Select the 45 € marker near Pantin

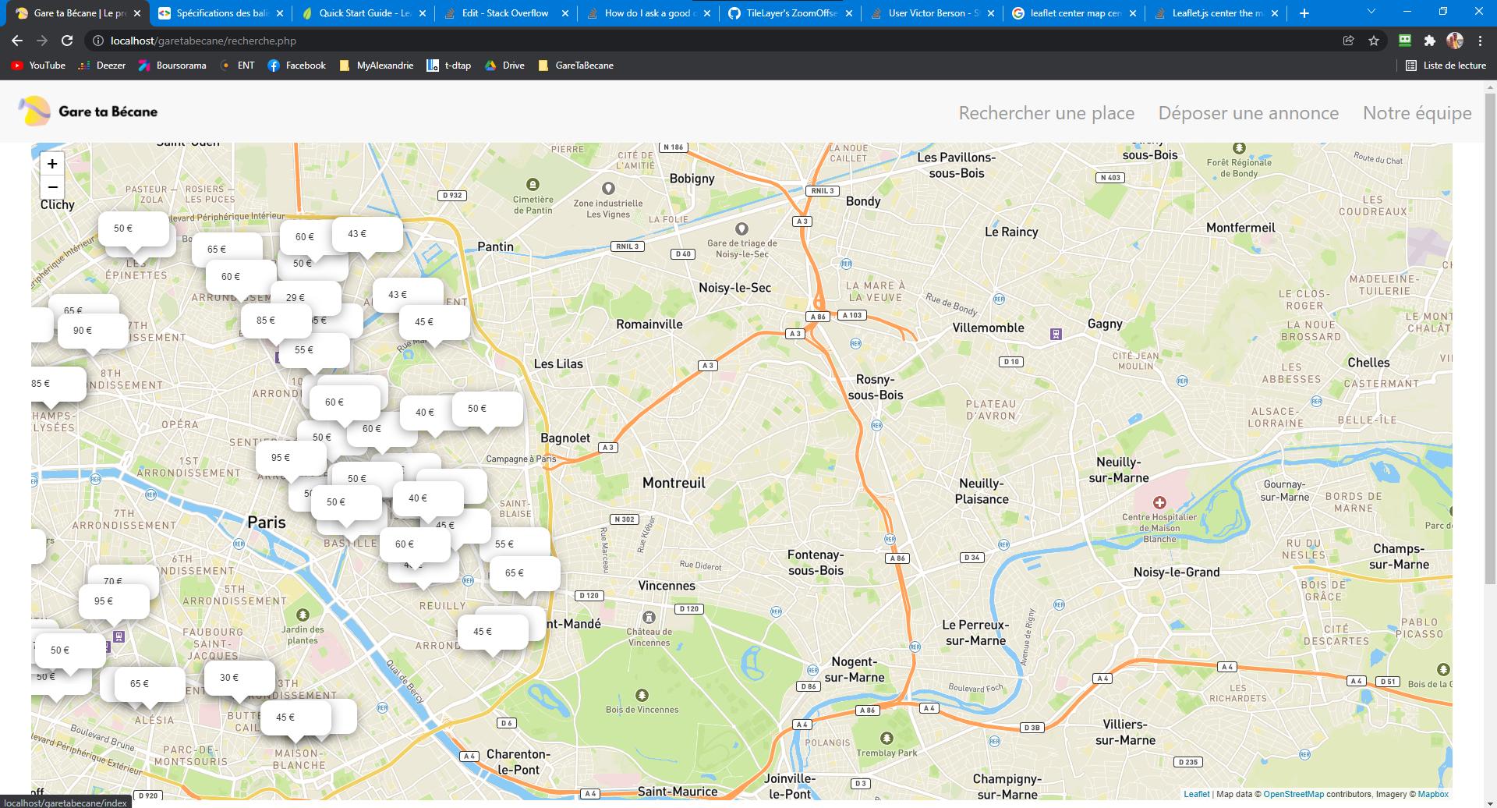tap(434, 322)
